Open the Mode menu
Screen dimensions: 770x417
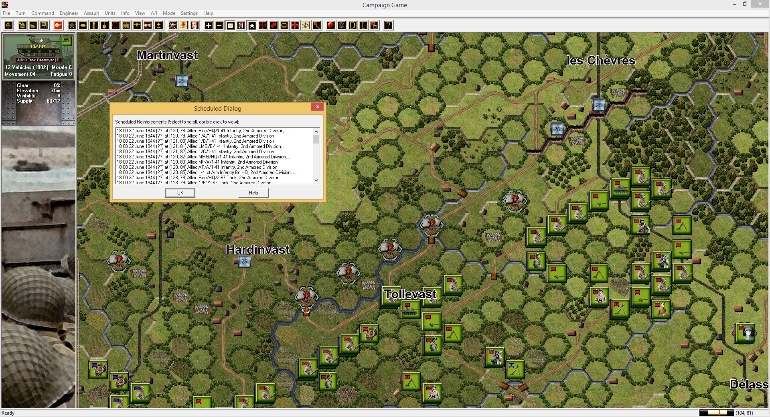pyautogui.click(x=169, y=13)
